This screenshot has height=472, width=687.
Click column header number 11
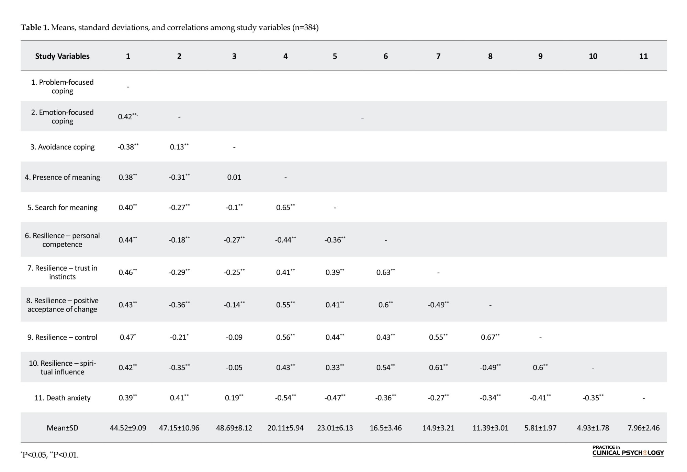pyautogui.click(x=643, y=56)
